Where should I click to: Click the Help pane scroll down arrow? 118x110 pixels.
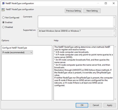point(115,99)
